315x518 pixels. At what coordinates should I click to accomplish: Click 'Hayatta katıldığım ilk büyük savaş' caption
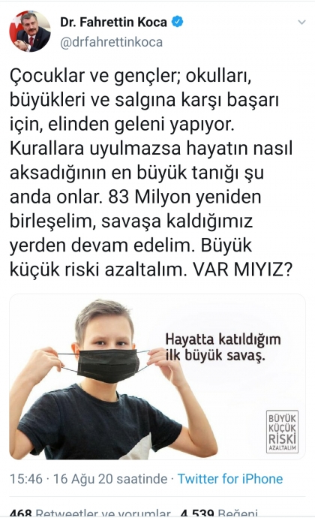tap(223, 347)
